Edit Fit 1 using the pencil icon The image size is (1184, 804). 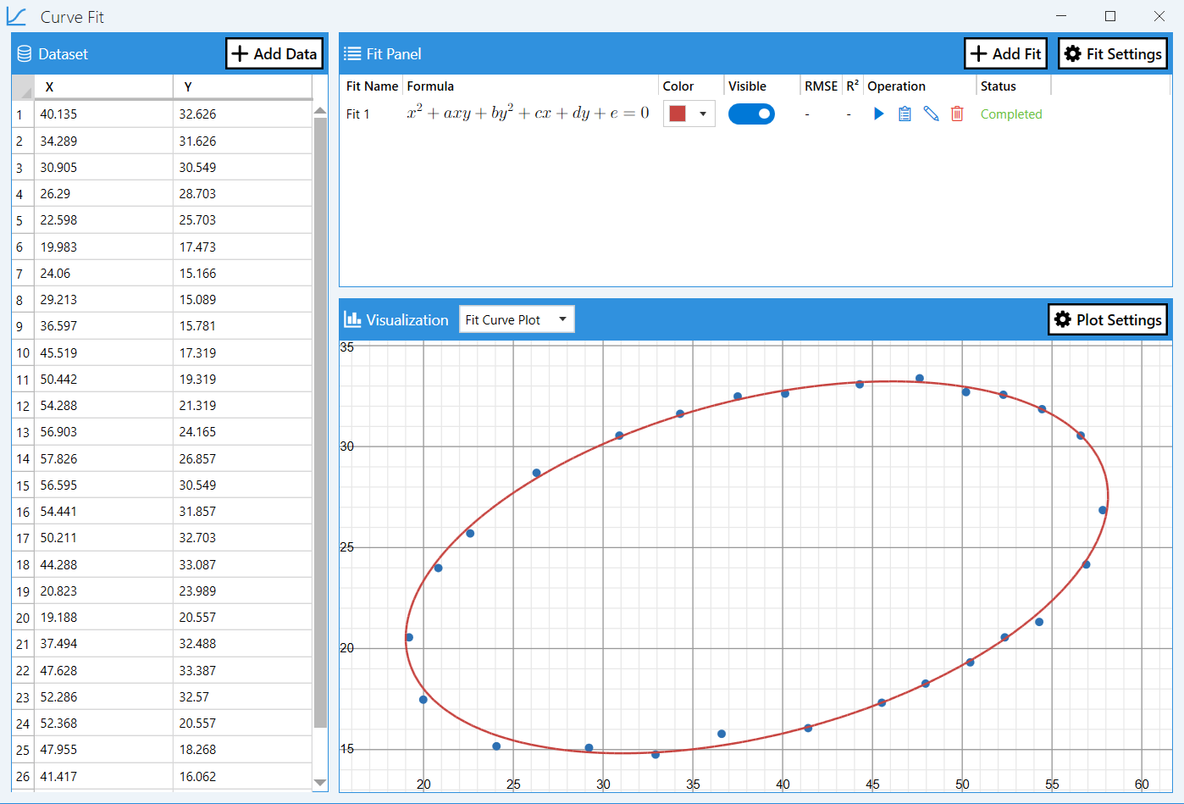931,114
